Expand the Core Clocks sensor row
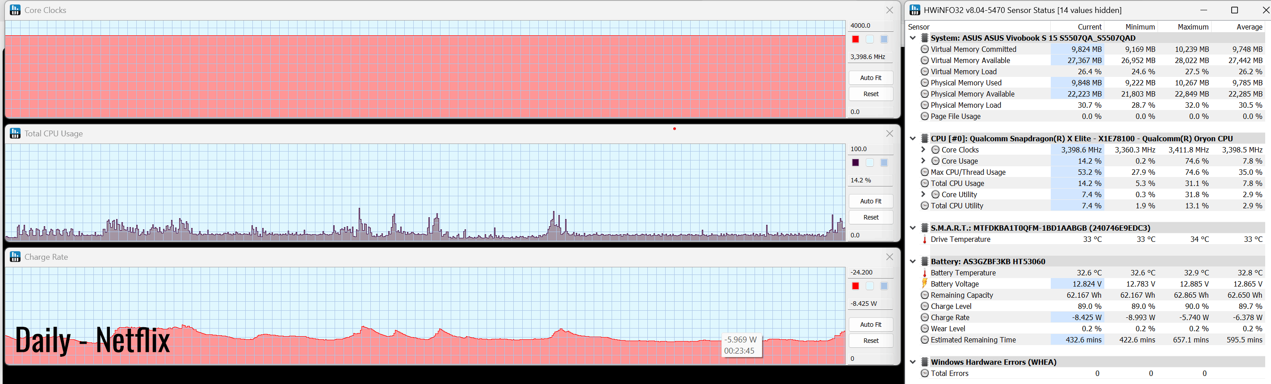 coord(923,150)
